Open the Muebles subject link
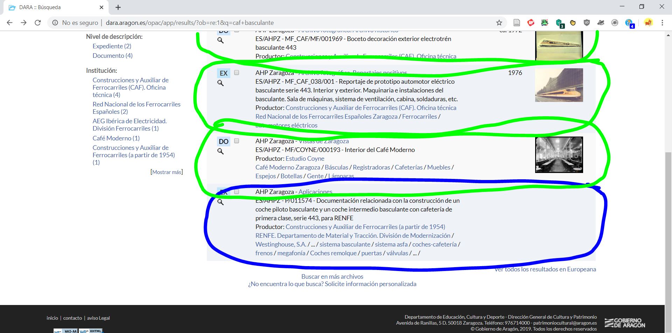Image resolution: width=672 pixels, height=333 pixels. [439, 167]
